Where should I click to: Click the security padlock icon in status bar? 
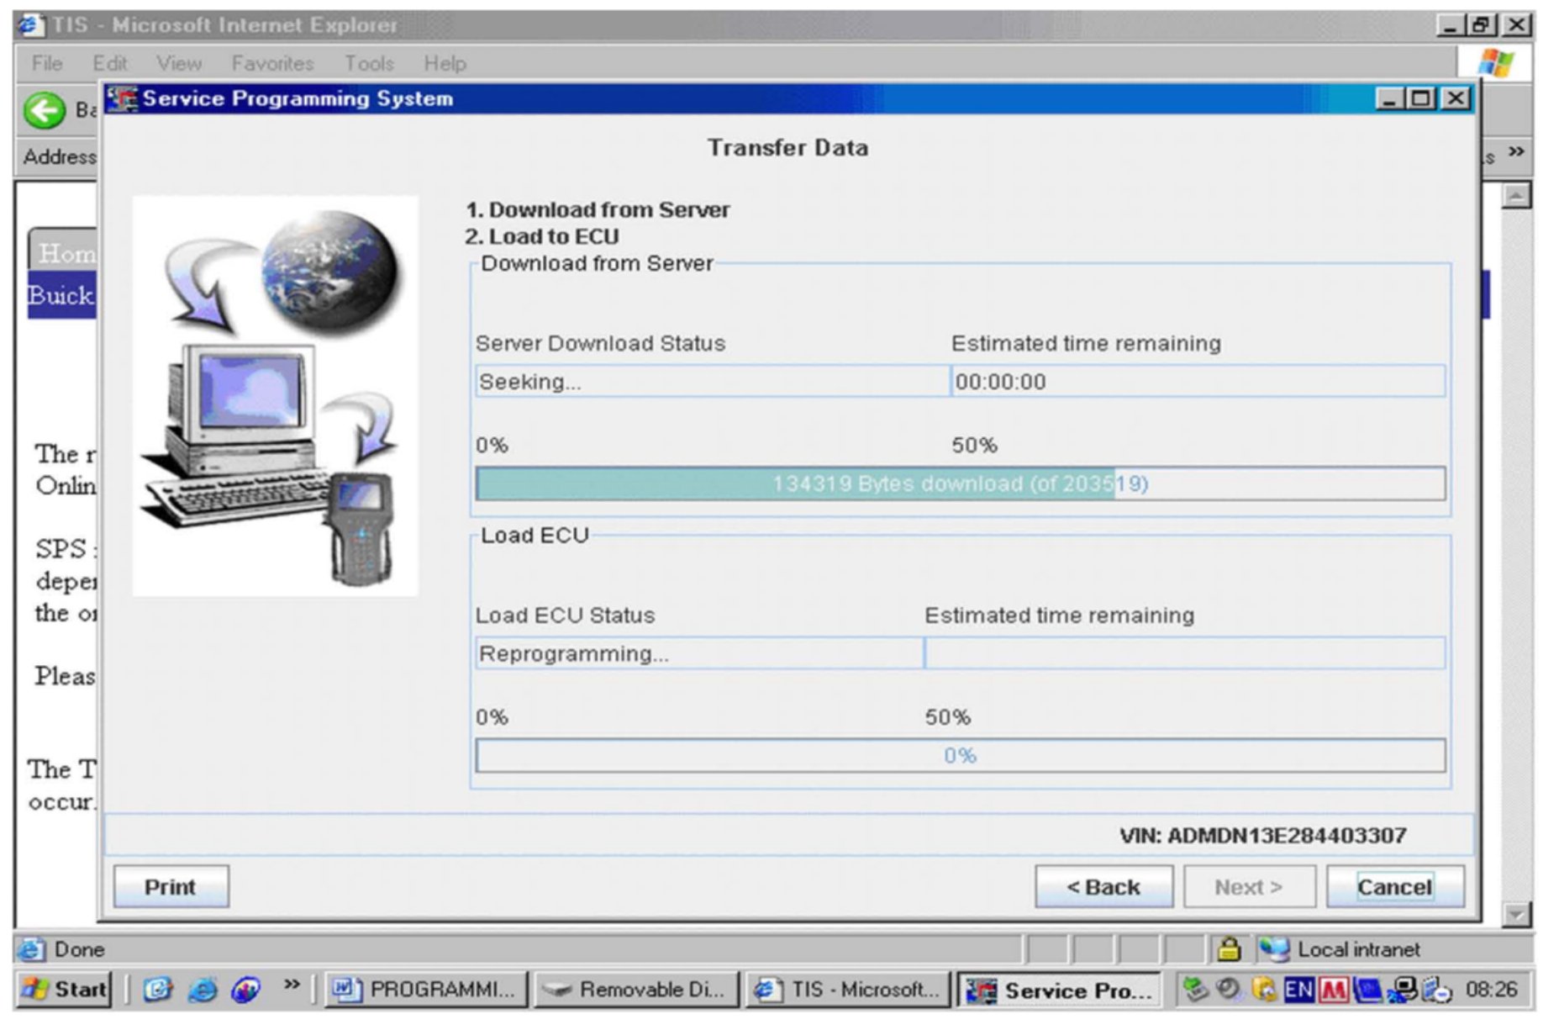point(1229,949)
